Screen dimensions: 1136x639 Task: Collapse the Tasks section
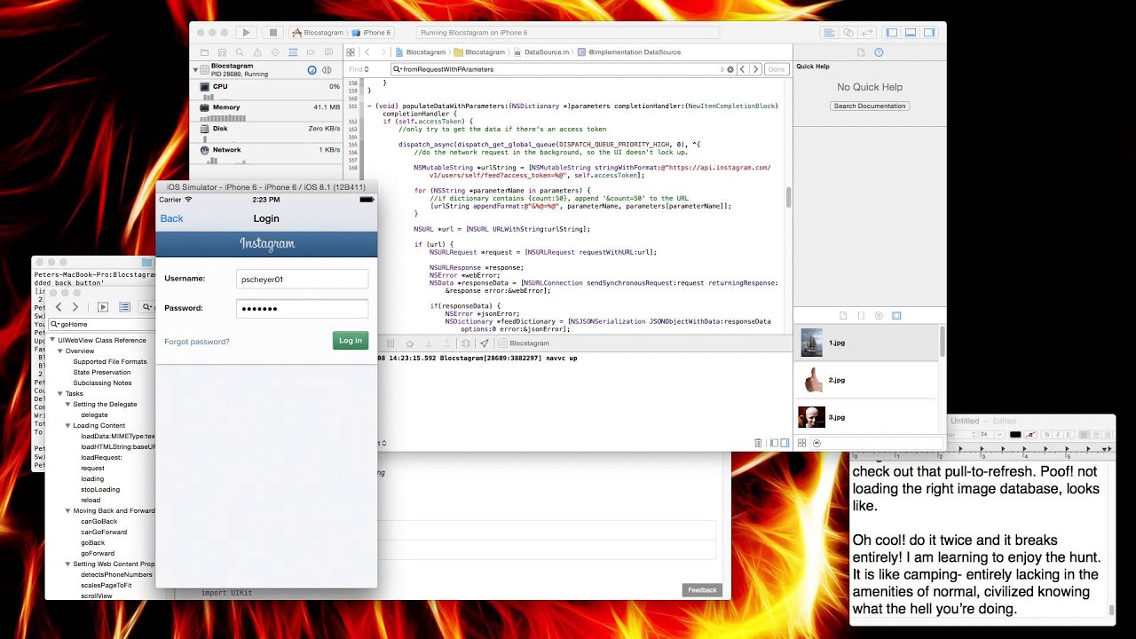coord(60,393)
